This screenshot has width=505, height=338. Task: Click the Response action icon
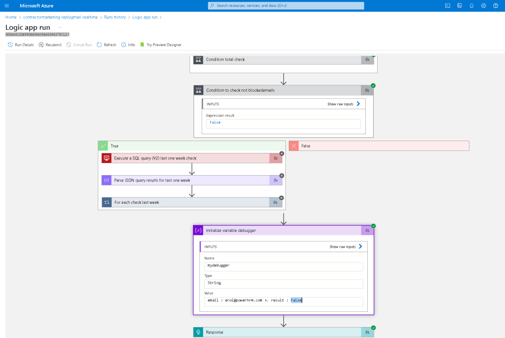pyautogui.click(x=198, y=332)
